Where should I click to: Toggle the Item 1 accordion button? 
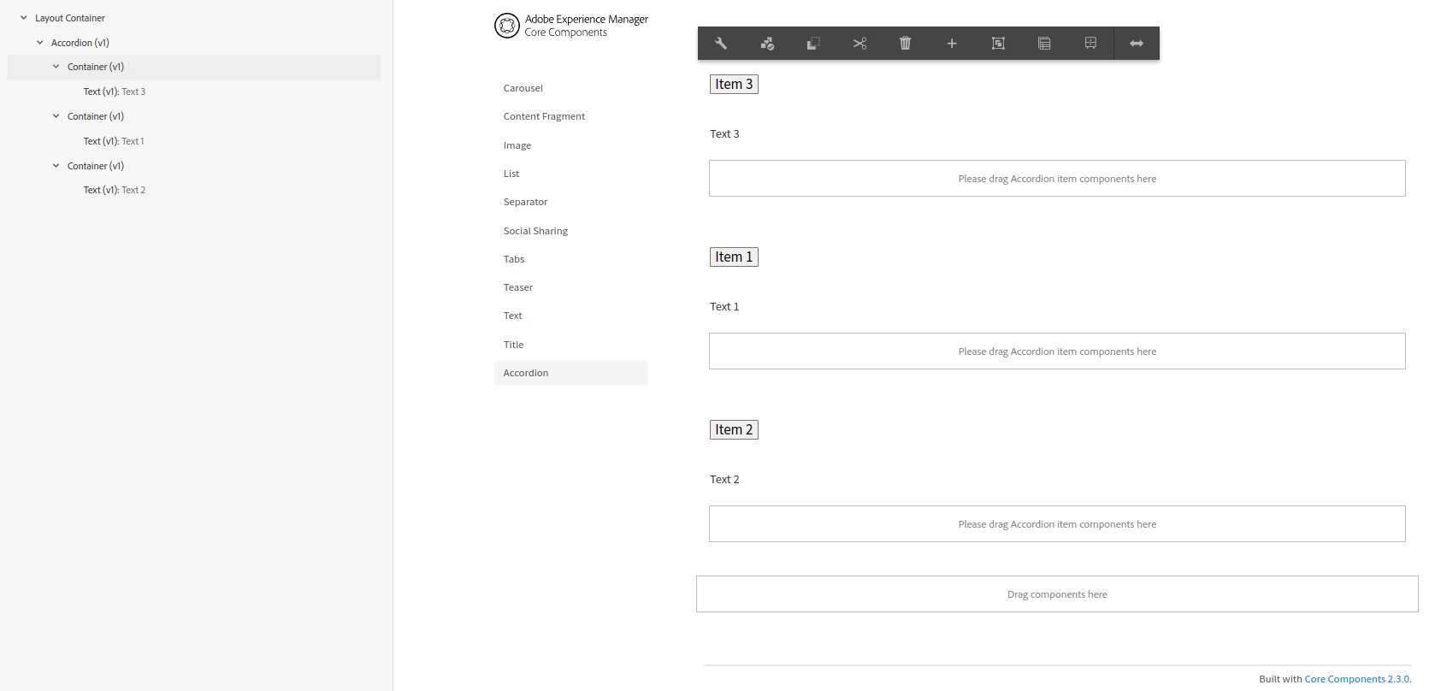point(734,257)
